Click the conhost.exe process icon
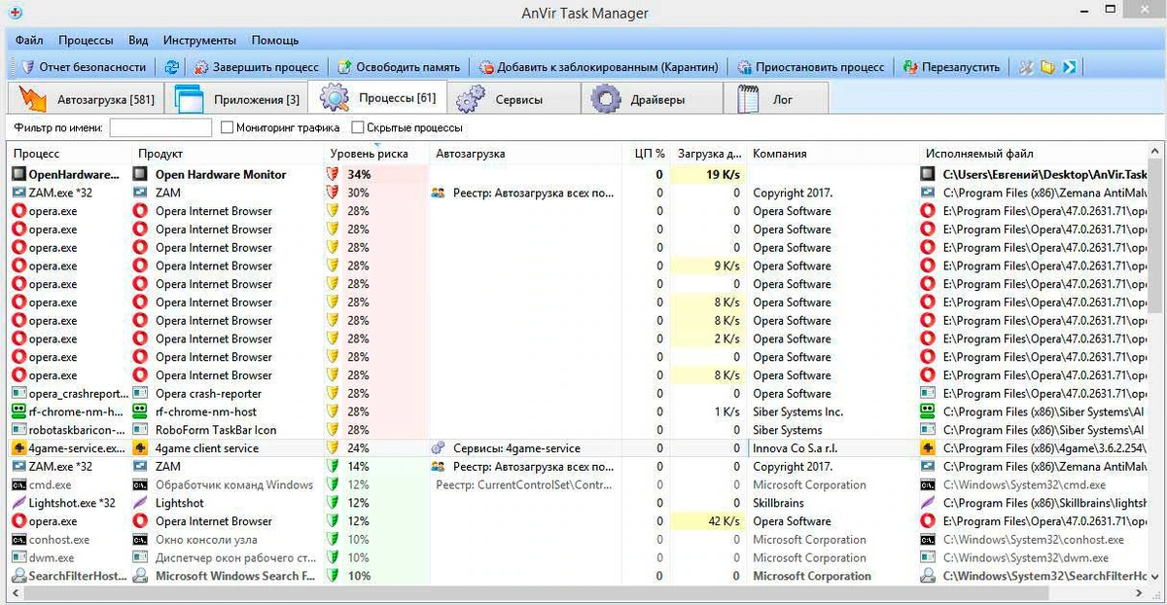The height and width of the screenshot is (605, 1167). coord(18,539)
